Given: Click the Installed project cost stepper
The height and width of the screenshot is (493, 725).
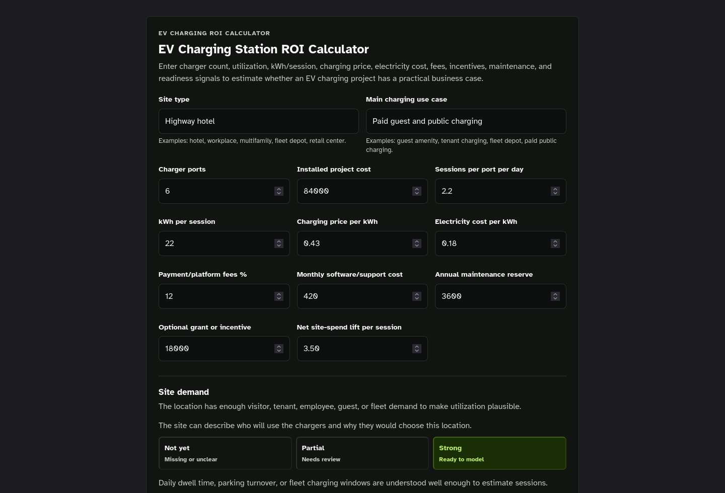Looking at the screenshot, I should pos(417,191).
